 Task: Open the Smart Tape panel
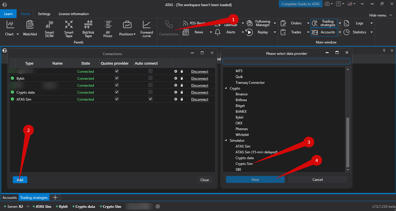pos(69,29)
